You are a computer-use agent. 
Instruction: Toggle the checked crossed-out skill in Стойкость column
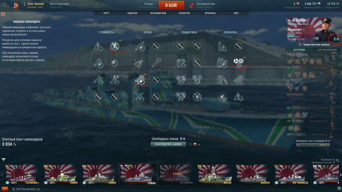click(115, 46)
